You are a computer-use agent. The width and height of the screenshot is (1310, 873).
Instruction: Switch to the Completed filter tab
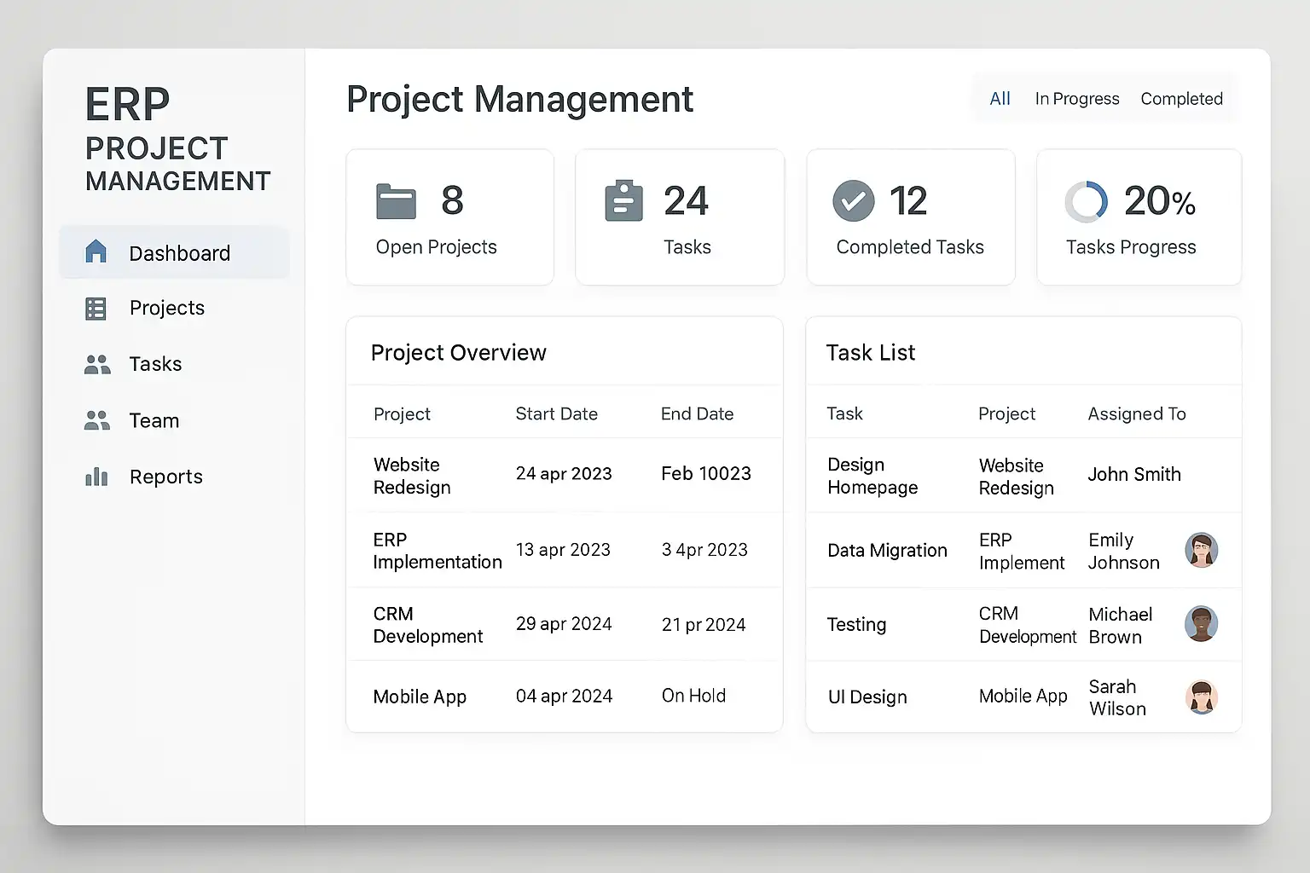click(1181, 99)
